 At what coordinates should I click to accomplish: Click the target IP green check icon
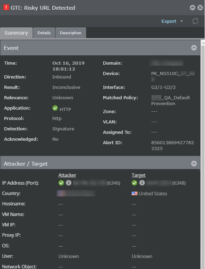(134, 183)
